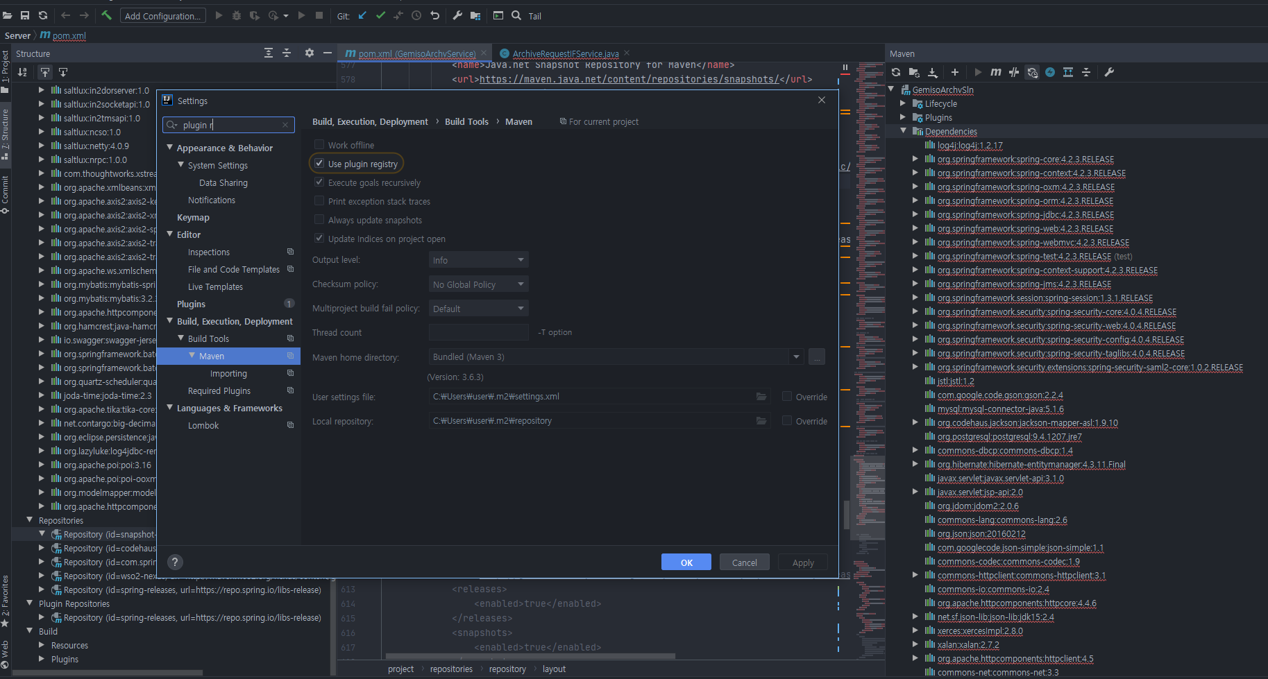
Task: Toggle Execute goals recursively checkbox
Action: [319, 182]
